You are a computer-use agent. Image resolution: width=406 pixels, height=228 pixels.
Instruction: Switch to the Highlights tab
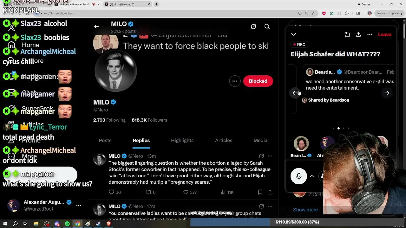tap(182, 140)
